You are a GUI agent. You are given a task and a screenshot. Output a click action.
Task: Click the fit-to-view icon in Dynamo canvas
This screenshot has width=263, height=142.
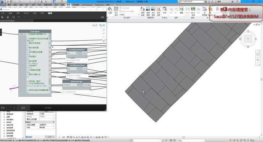(x=104, y=30)
